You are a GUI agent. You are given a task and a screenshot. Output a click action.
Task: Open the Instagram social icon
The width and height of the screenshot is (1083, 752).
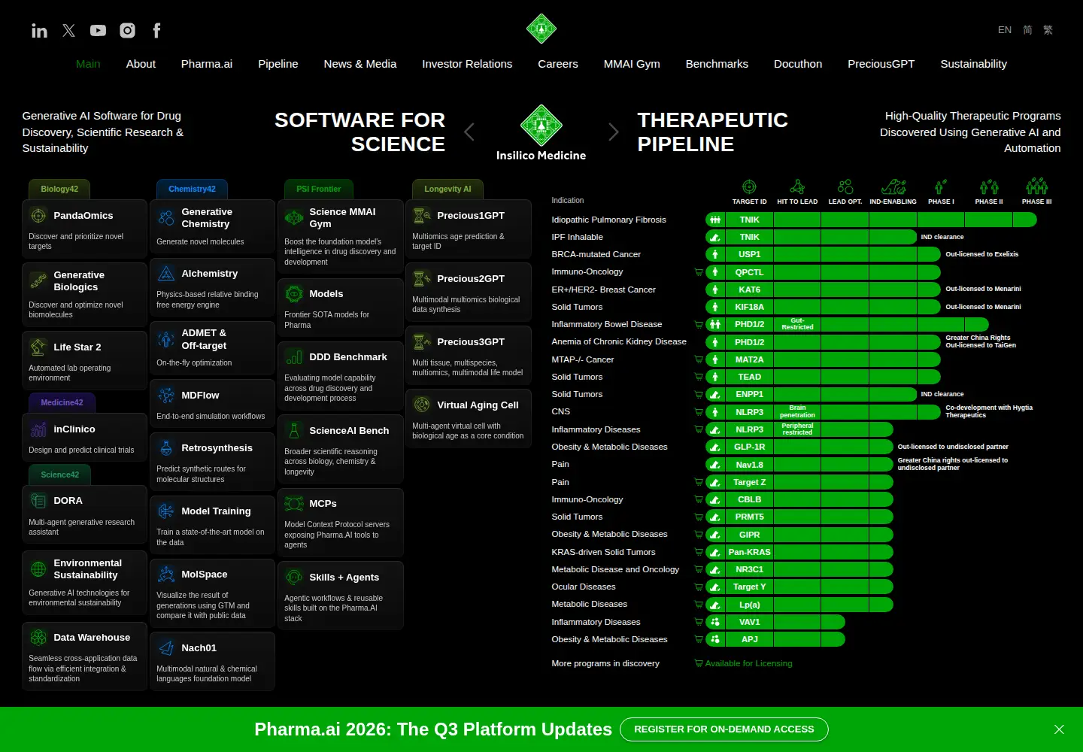(128, 30)
